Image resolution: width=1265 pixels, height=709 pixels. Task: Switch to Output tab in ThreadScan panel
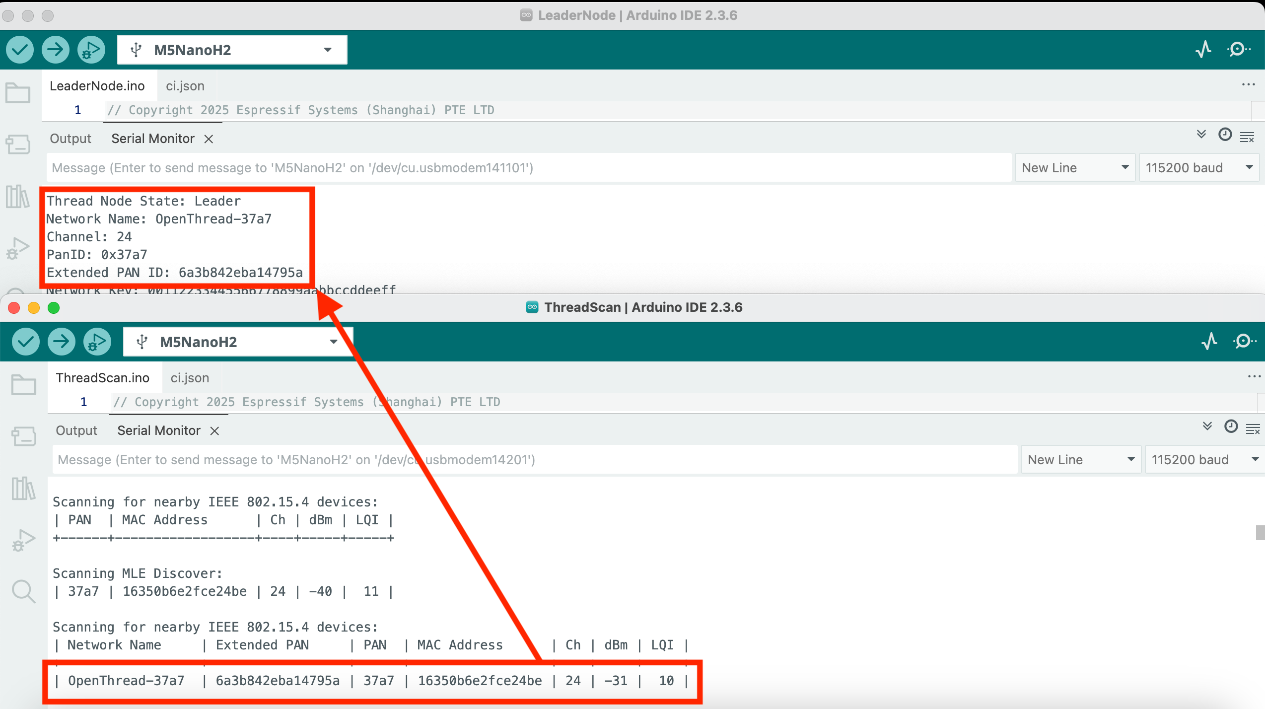pos(76,430)
